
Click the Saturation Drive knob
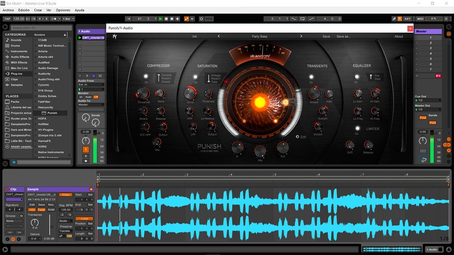point(190,93)
